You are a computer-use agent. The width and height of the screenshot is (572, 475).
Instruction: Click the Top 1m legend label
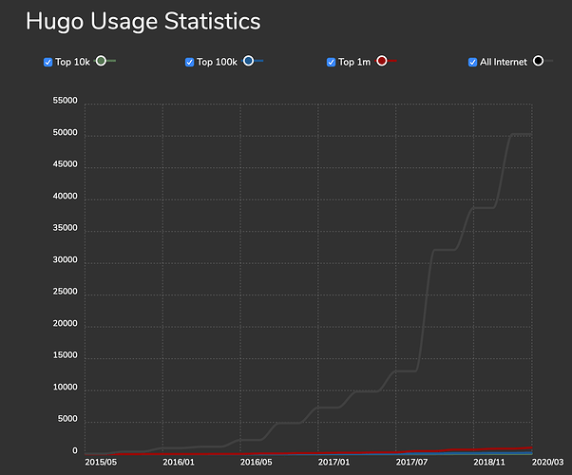tap(354, 63)
